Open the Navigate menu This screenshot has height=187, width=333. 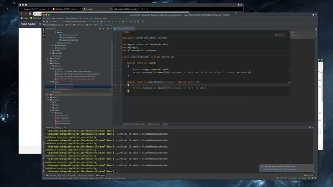pos(60,18)
